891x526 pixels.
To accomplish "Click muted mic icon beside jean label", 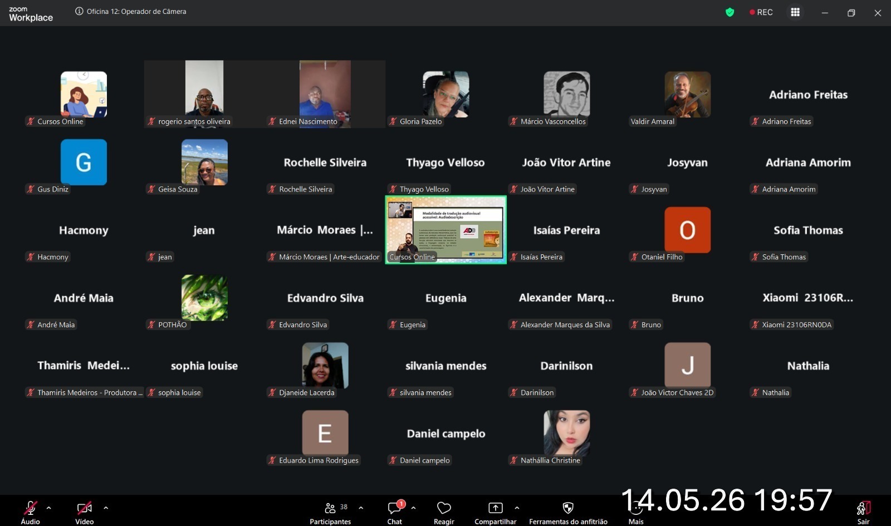I will pyautogui.click(x=151, y=257).
